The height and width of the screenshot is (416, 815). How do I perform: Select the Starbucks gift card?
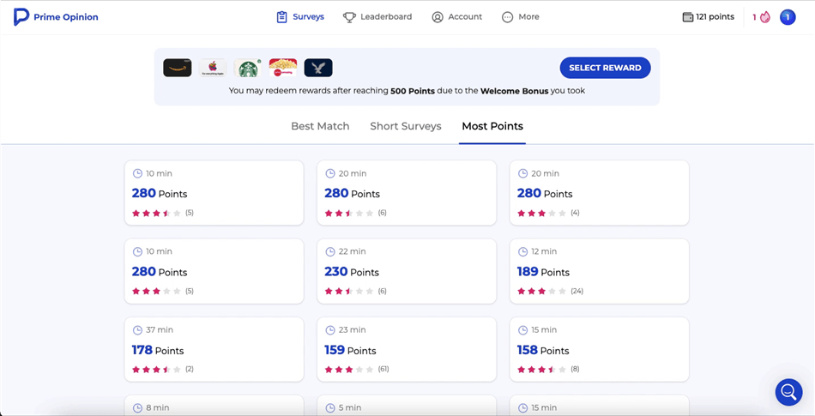pos(247,68)
